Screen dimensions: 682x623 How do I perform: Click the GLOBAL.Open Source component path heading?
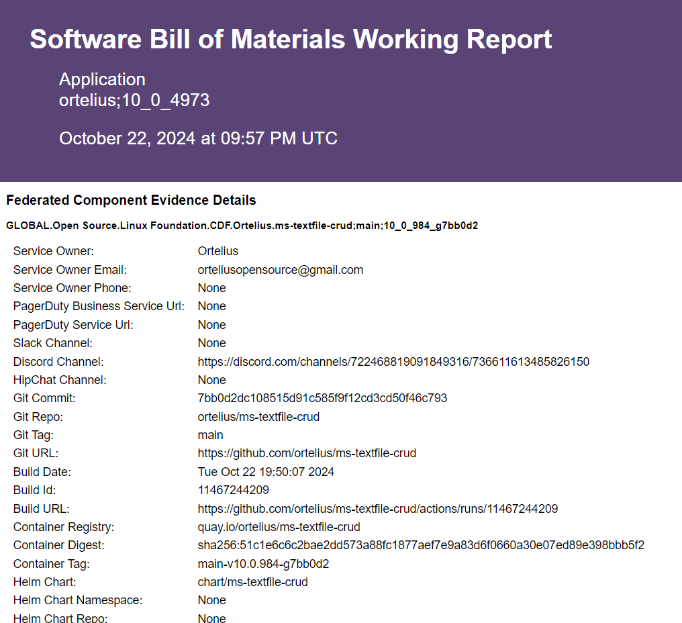242,226
